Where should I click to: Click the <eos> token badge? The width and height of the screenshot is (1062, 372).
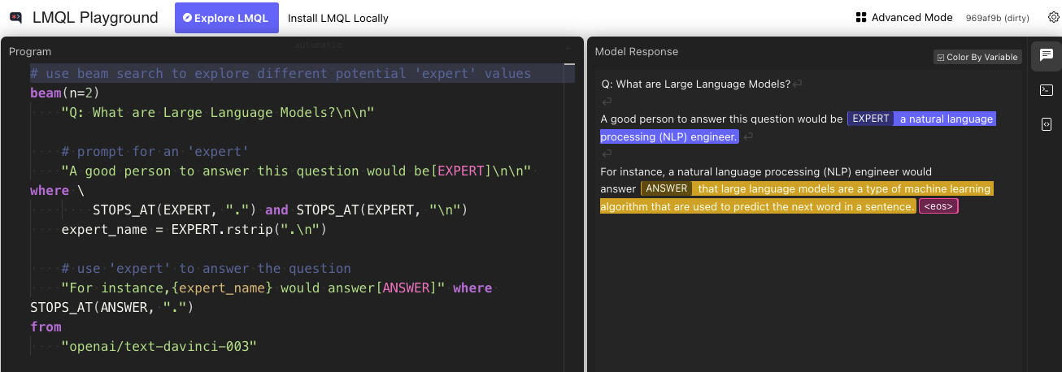938,206
